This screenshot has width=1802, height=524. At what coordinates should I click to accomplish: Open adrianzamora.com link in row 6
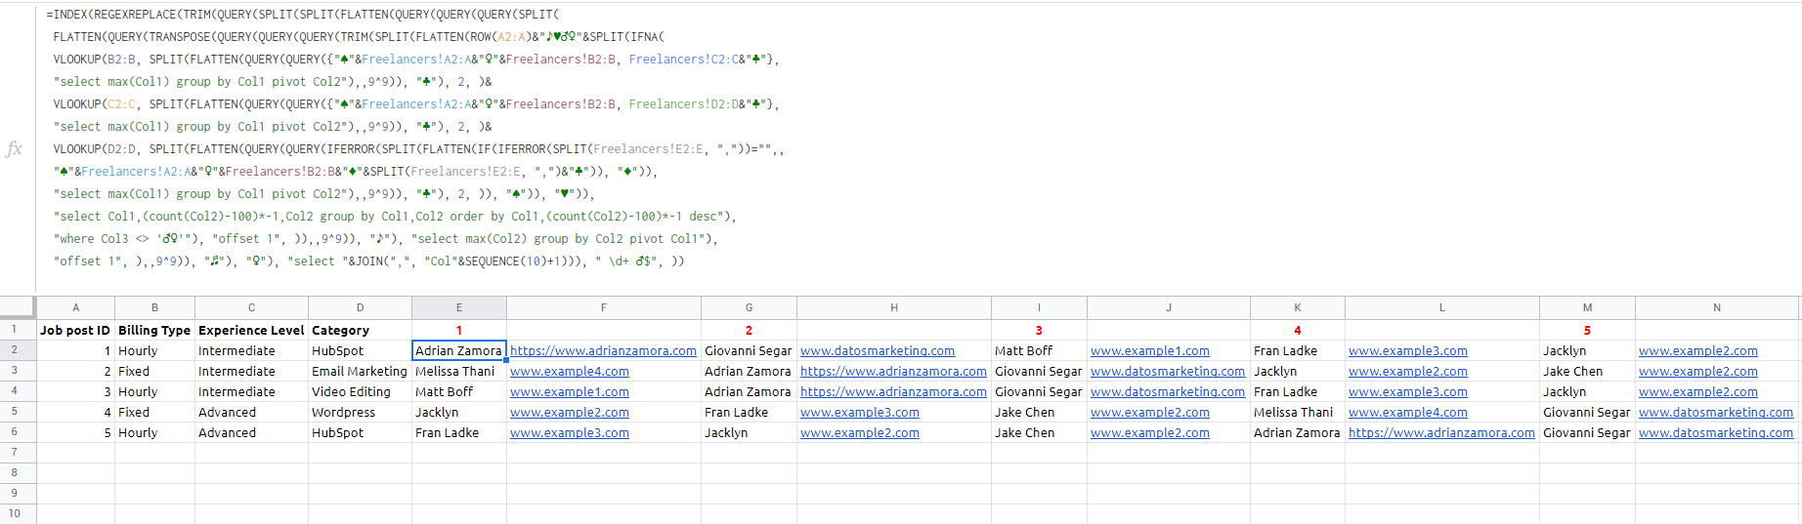1441,432
